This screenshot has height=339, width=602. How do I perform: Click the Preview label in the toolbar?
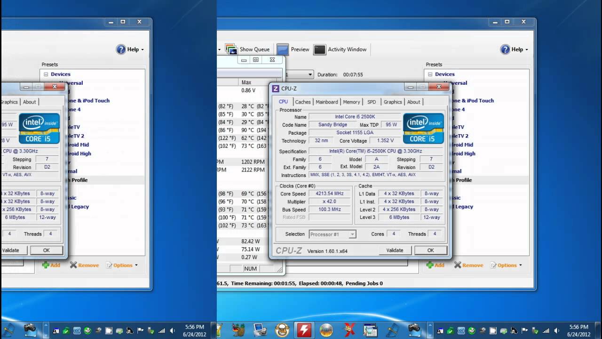tap(300, 49)
